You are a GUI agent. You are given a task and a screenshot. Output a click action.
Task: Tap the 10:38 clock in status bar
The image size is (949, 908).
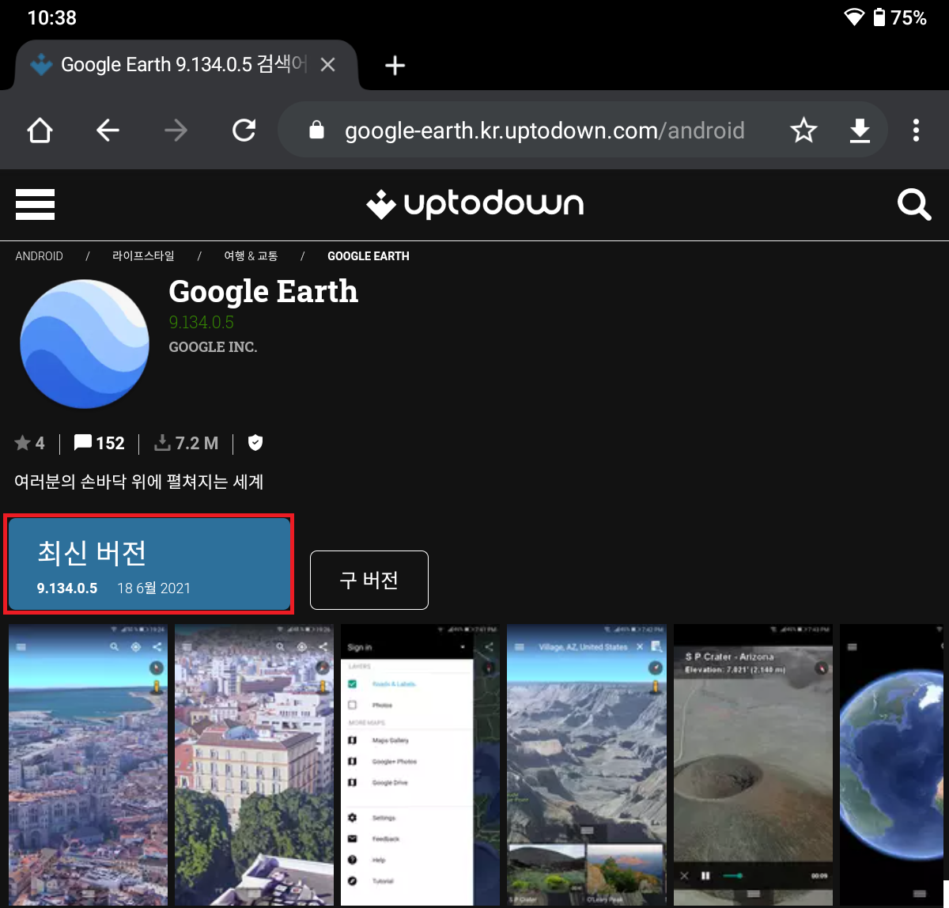(51, 17)
